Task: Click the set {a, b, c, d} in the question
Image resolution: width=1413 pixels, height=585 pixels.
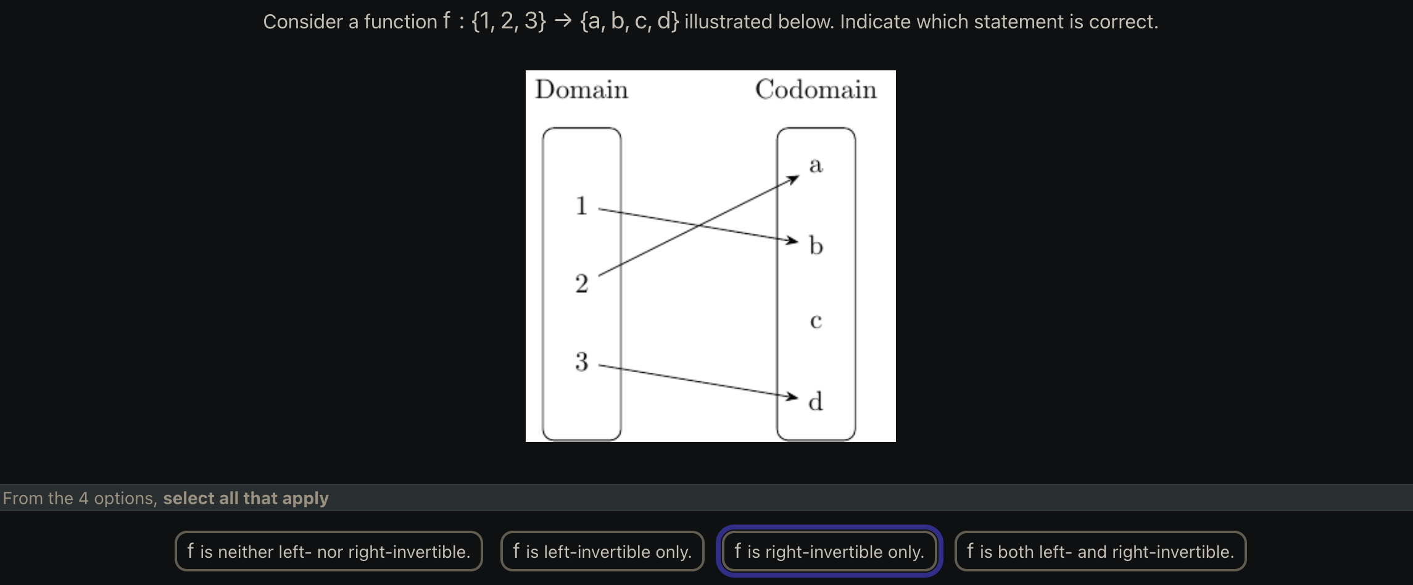Action: coord(629,22)
